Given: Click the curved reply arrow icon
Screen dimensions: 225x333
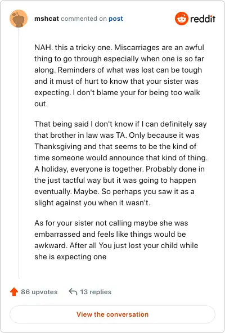Looking at the screenshot, I should (73, 291).
